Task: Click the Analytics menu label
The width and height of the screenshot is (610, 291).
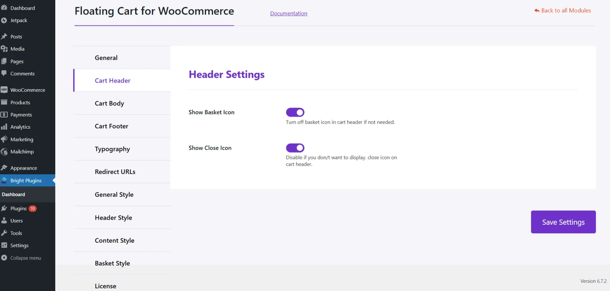Action: coord(20,127)
